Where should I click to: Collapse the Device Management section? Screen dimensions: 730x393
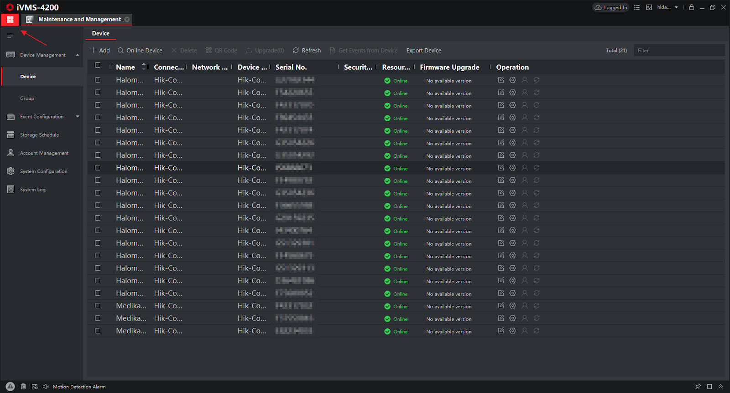(78, 55)
